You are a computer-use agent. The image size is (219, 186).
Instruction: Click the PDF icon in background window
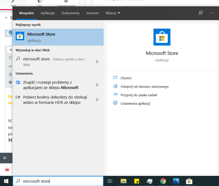pos(7,169)
